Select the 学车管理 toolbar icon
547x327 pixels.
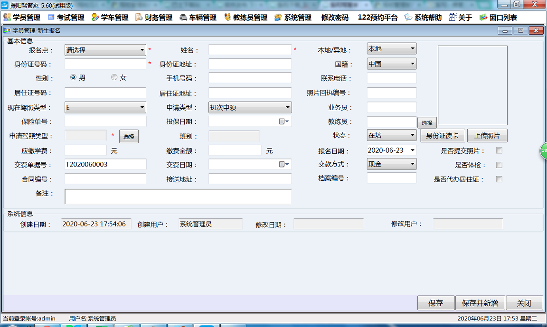pyautogui.click(x=109, y=17)
